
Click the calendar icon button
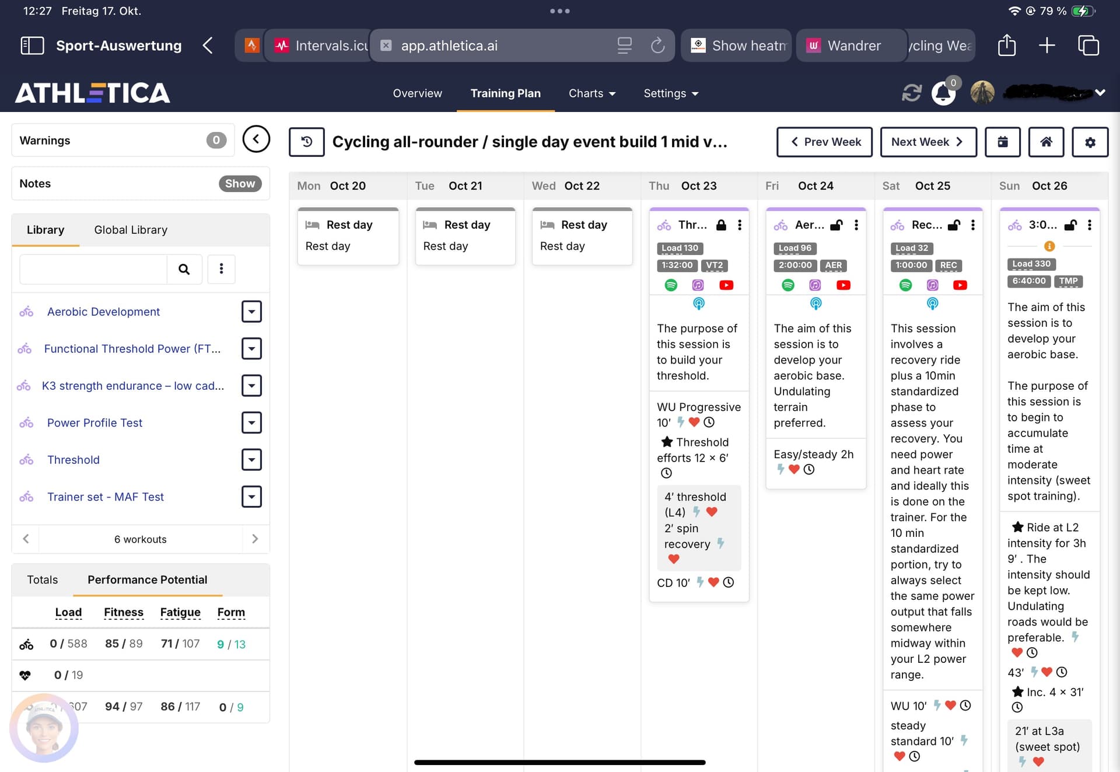pyautogui.click(x=1002, y=142)
